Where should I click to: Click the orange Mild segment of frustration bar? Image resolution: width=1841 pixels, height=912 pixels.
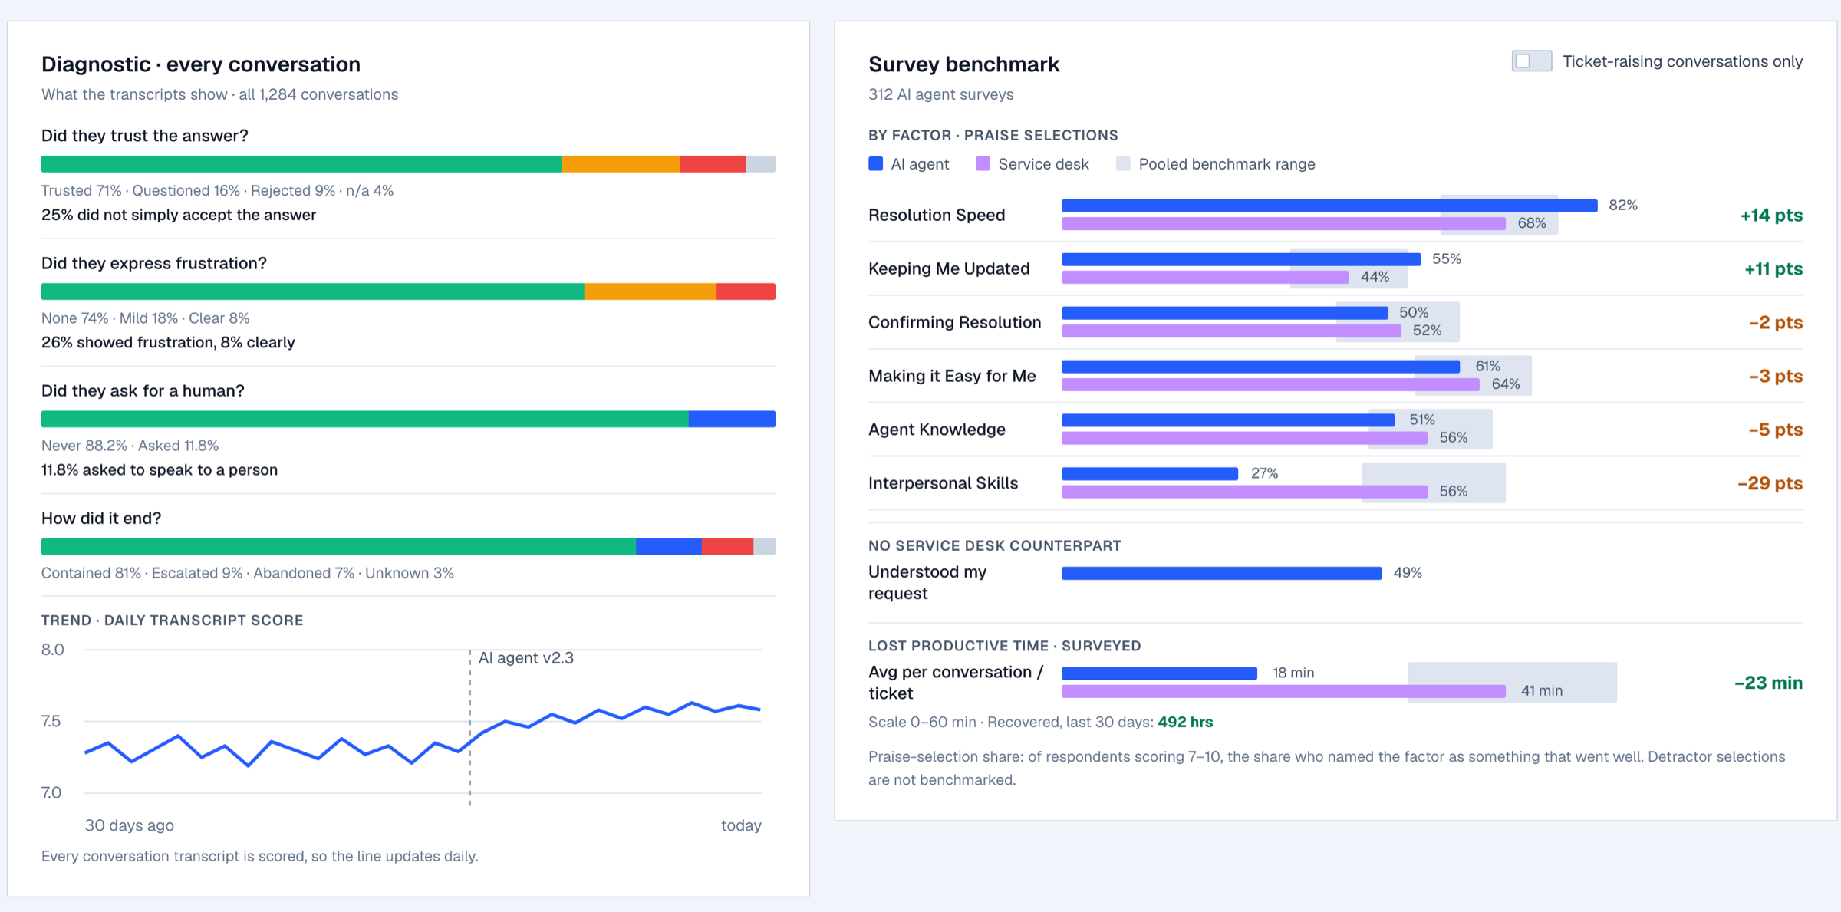coord(650,291)
